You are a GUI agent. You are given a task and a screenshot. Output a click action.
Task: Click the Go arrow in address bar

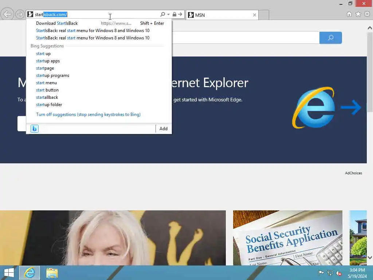coord(180,14)
